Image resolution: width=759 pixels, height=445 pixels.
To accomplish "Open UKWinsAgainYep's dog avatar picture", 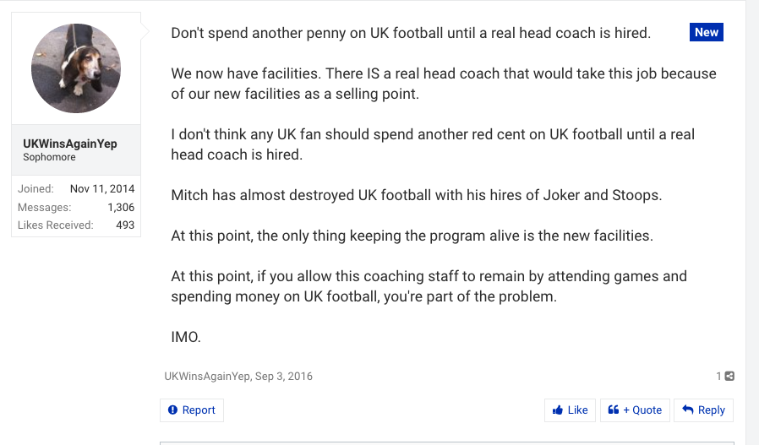I will [x=76, y=68].
